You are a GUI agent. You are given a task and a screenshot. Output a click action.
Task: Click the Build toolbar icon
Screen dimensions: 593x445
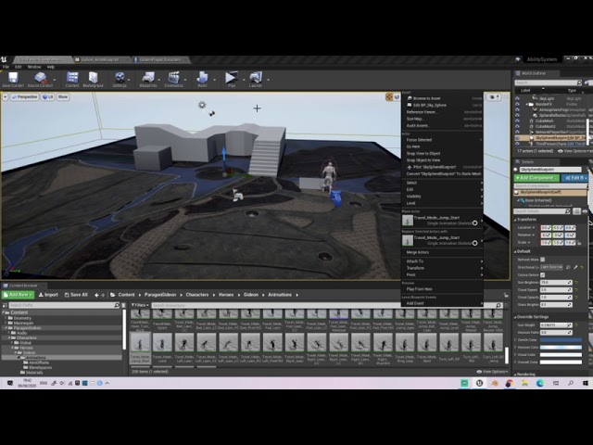pos(202,78)
